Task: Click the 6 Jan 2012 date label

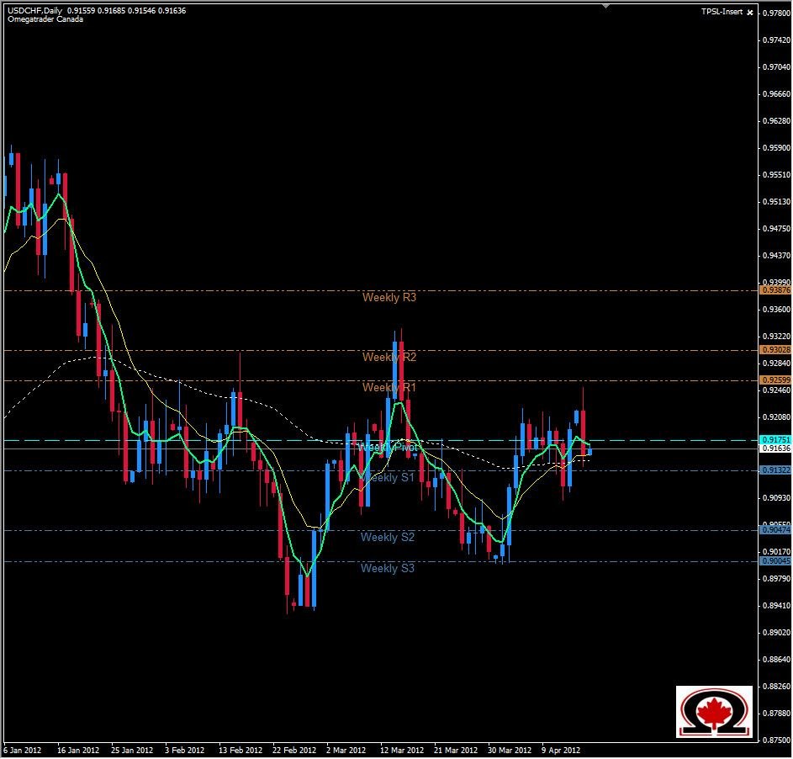Action: tap(23, 748)
